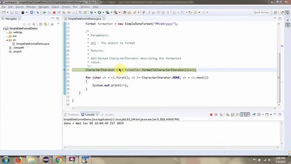
Task: Toggle Scroll Lock in console toolbar
Action: 232,114
